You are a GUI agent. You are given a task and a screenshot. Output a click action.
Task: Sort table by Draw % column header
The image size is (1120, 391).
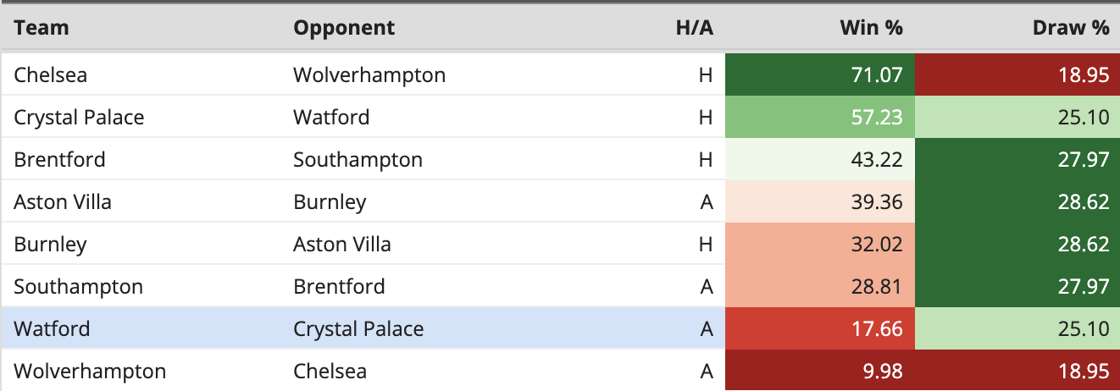point(1071,27)
